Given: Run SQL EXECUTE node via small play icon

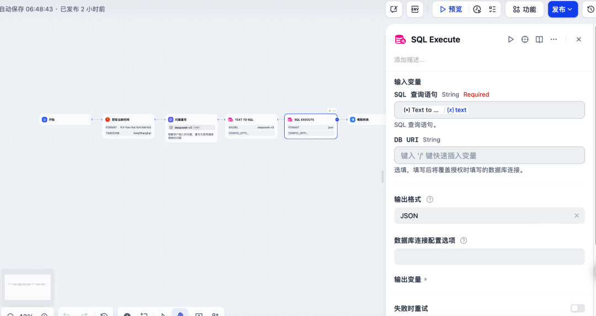Looking at the screenshot, I should [x=330, y=111].
